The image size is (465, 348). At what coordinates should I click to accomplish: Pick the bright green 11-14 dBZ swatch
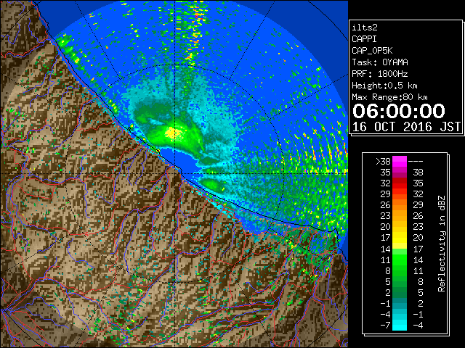(x=400, y=260)
